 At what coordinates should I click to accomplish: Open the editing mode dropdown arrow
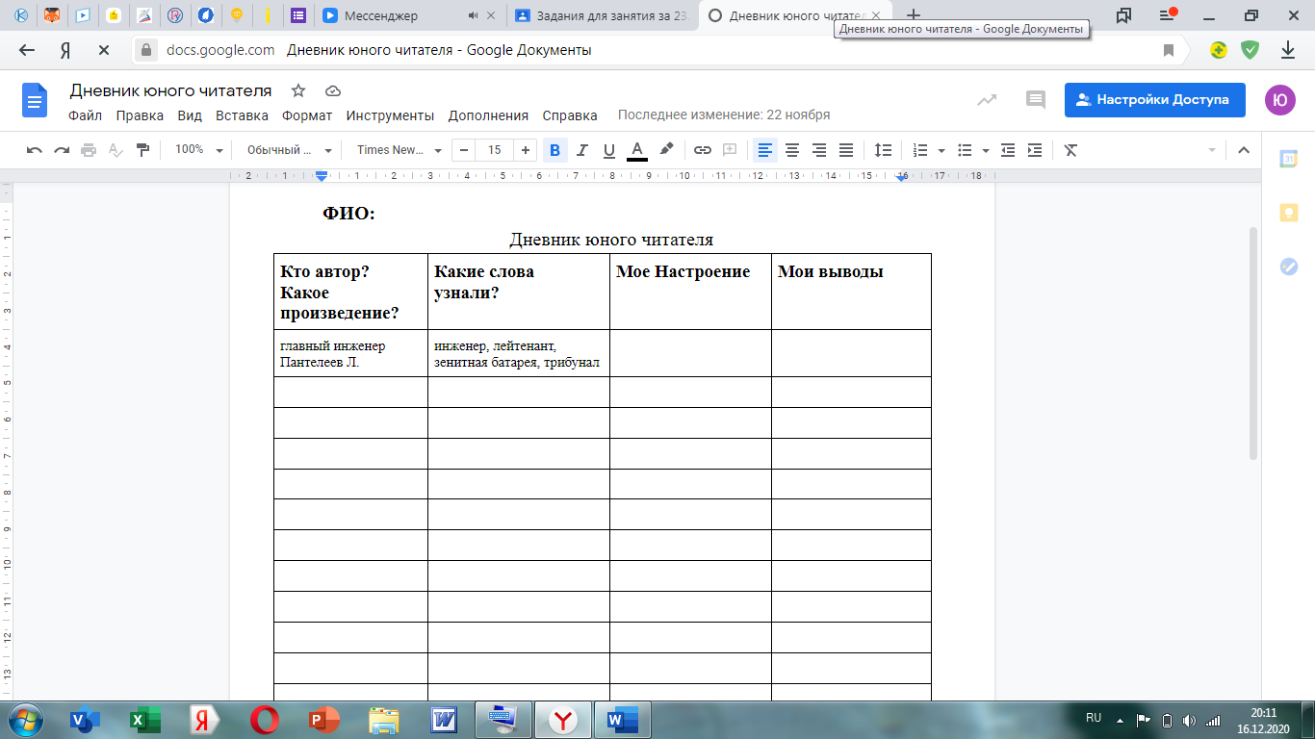pyautogui.click(x=1212, y=151)
